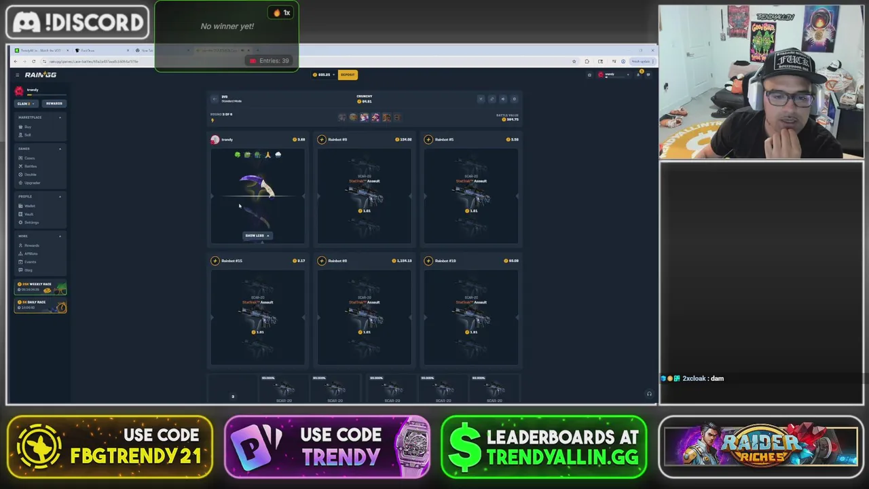Select the third case in round list
869x489 pixels.
coord(365,117)
